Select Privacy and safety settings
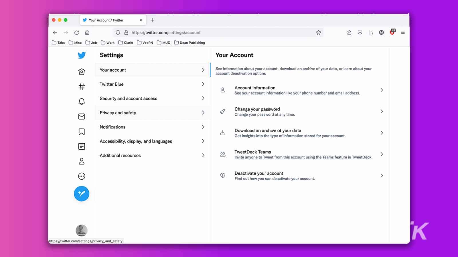Screen dimensions: 458x257 153,113
